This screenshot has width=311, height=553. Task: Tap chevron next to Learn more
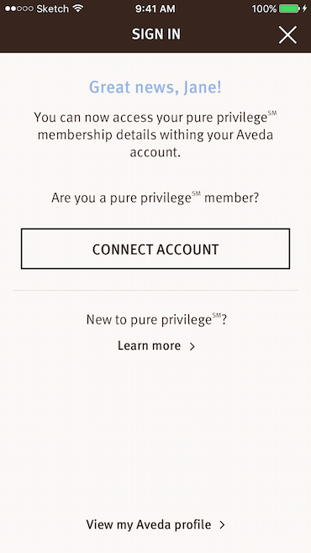tap(192, 346)
